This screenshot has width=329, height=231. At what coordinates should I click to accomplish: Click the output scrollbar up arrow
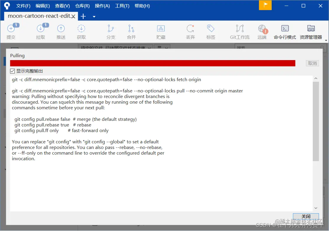coord(316,78)
